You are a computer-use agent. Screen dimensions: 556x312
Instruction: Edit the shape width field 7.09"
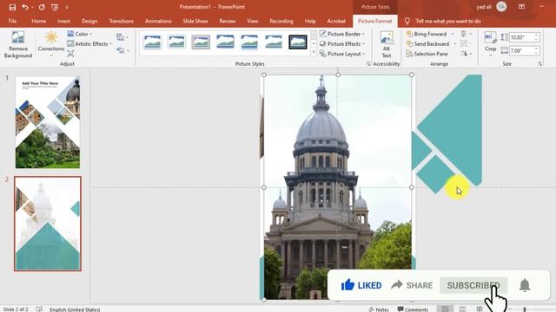521,51
